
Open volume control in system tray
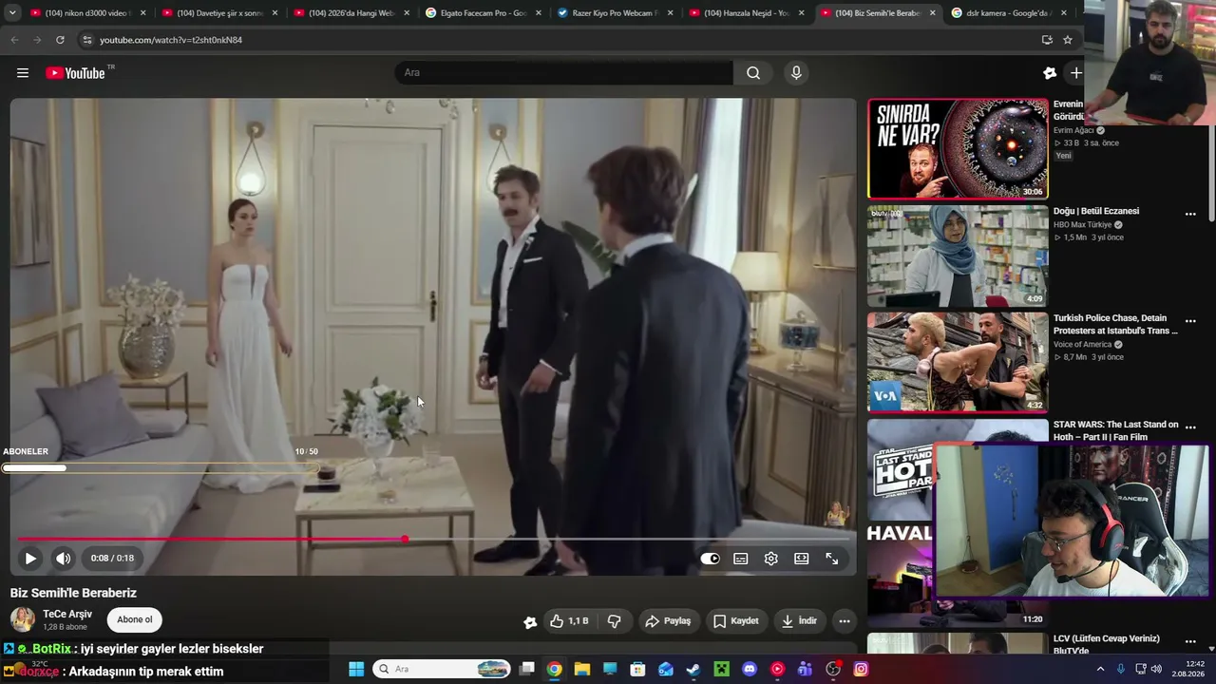[x=1156, y=669]
